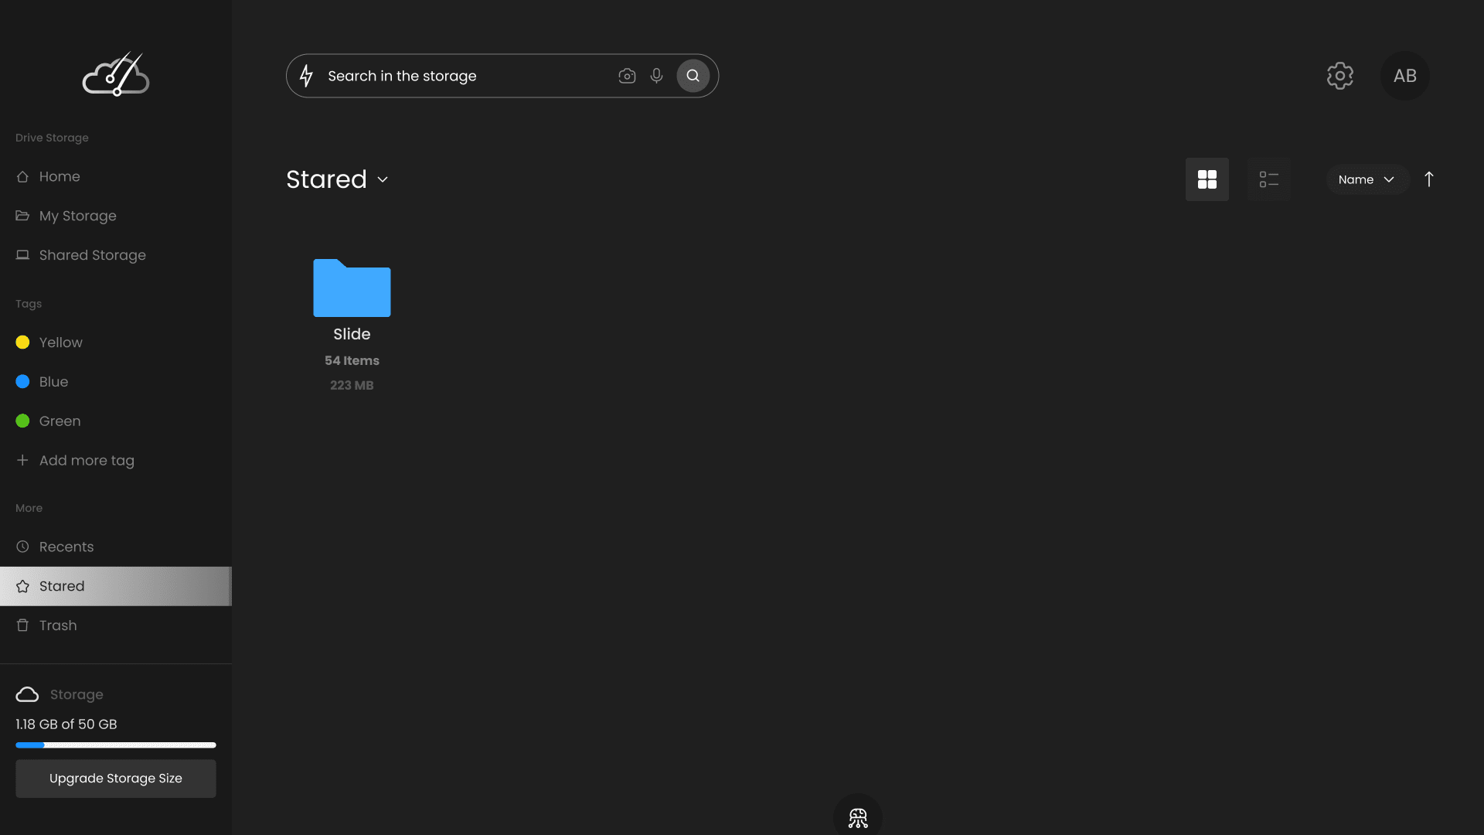Screen dimensions: 1484x835
Task: Open Trash
Action: point(116,625)
